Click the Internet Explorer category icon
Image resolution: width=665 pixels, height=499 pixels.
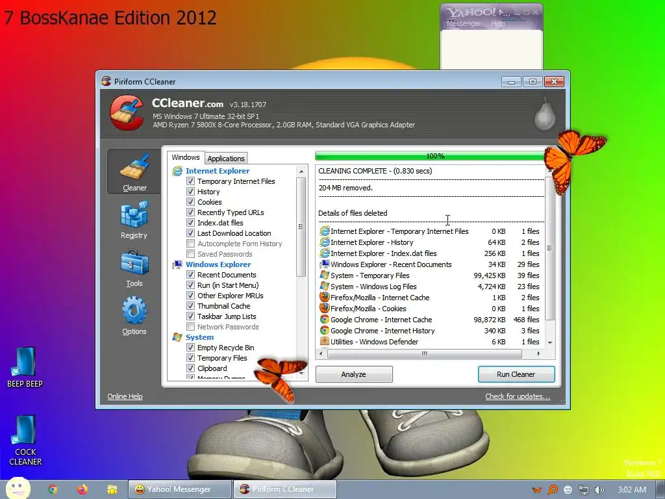click(177, 171)
